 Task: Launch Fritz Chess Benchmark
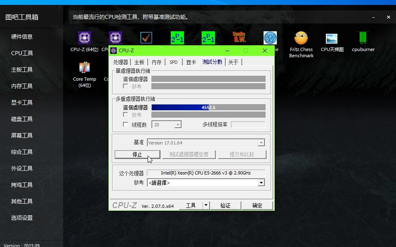pos(301,44)
